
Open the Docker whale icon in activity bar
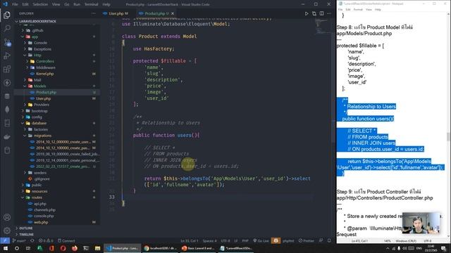(x=7, y=136)
